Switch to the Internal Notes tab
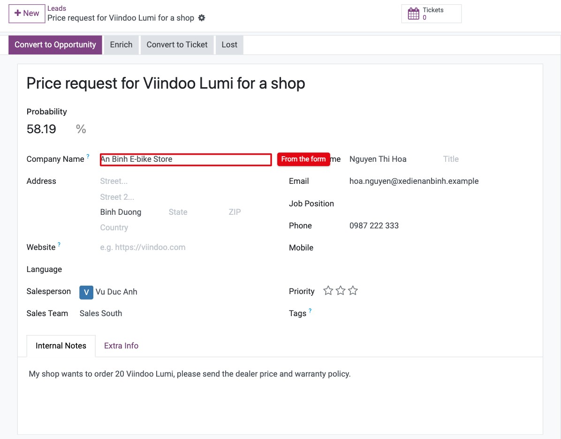This screenshot has height=439, width=561. pyautogui.click(x=61, y=346)
